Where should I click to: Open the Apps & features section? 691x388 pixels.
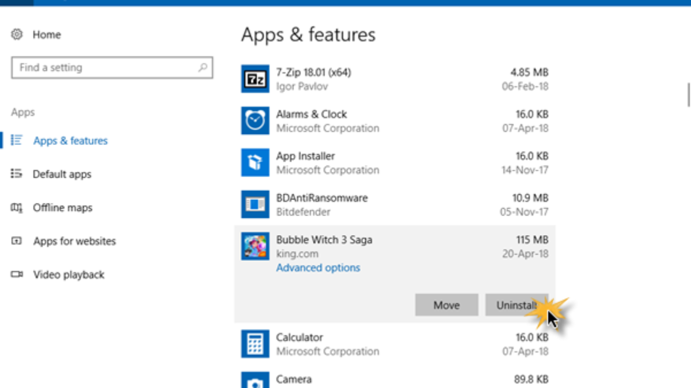tap(70, 141)
